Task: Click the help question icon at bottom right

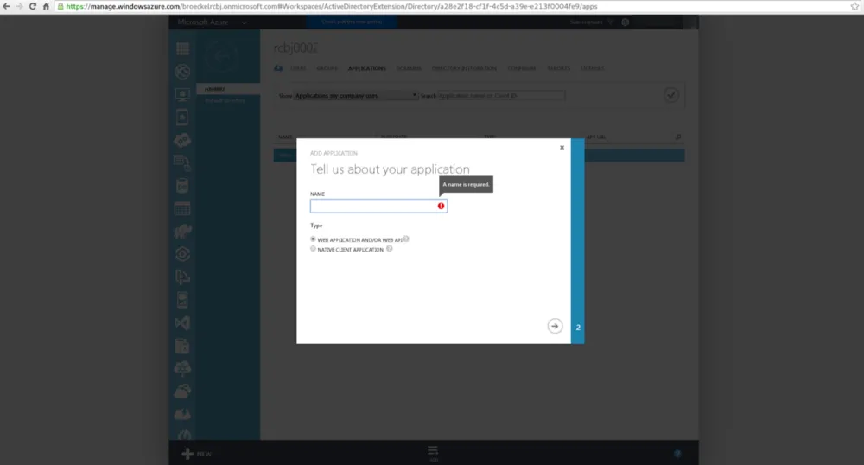Action: coord(677,454)
